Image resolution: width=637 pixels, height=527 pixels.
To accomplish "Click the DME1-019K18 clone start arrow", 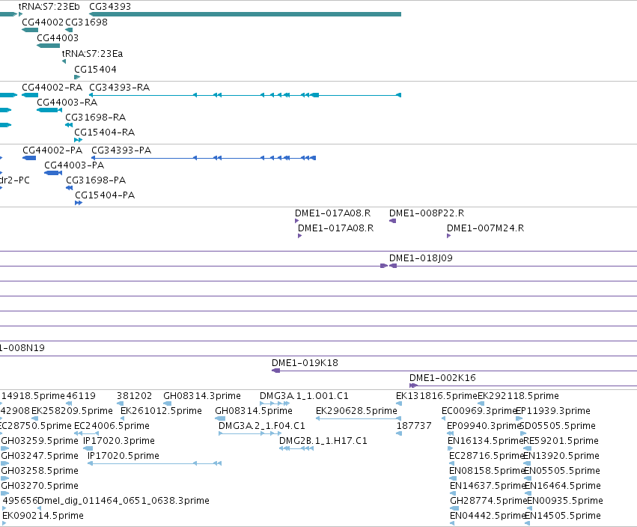I will pyautogui.click(x=276, y=371).
